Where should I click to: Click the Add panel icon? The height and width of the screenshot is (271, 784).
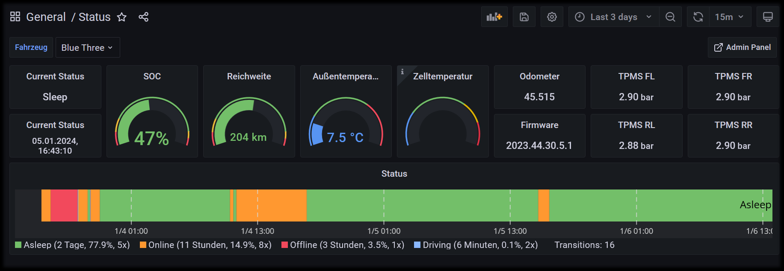[494, 17]
